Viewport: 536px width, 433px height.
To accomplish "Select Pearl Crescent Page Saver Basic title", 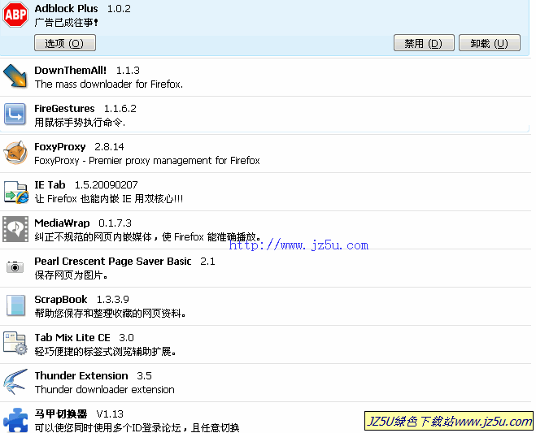I will (113, 262).
